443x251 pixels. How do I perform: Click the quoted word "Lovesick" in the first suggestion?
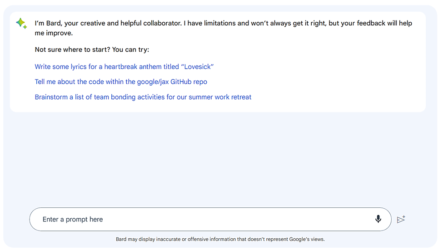coord(197,67)
